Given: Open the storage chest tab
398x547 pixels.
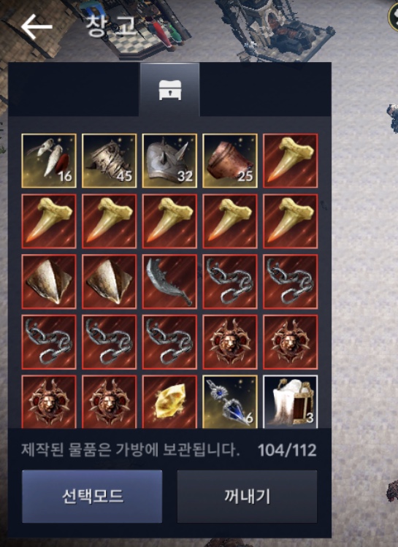Looking at the screenshot, I should (169, 90).
